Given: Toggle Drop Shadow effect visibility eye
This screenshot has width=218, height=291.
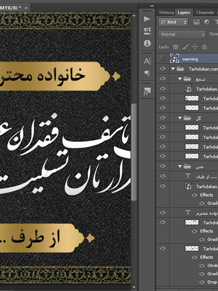Looking at the screenshot, I should tap(202, 282).
